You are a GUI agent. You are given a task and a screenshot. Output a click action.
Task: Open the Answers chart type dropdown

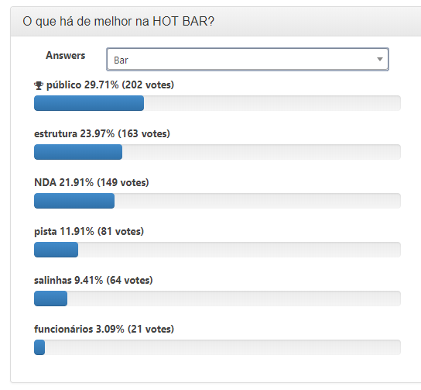pyautogui.click(x=248, y=60)
